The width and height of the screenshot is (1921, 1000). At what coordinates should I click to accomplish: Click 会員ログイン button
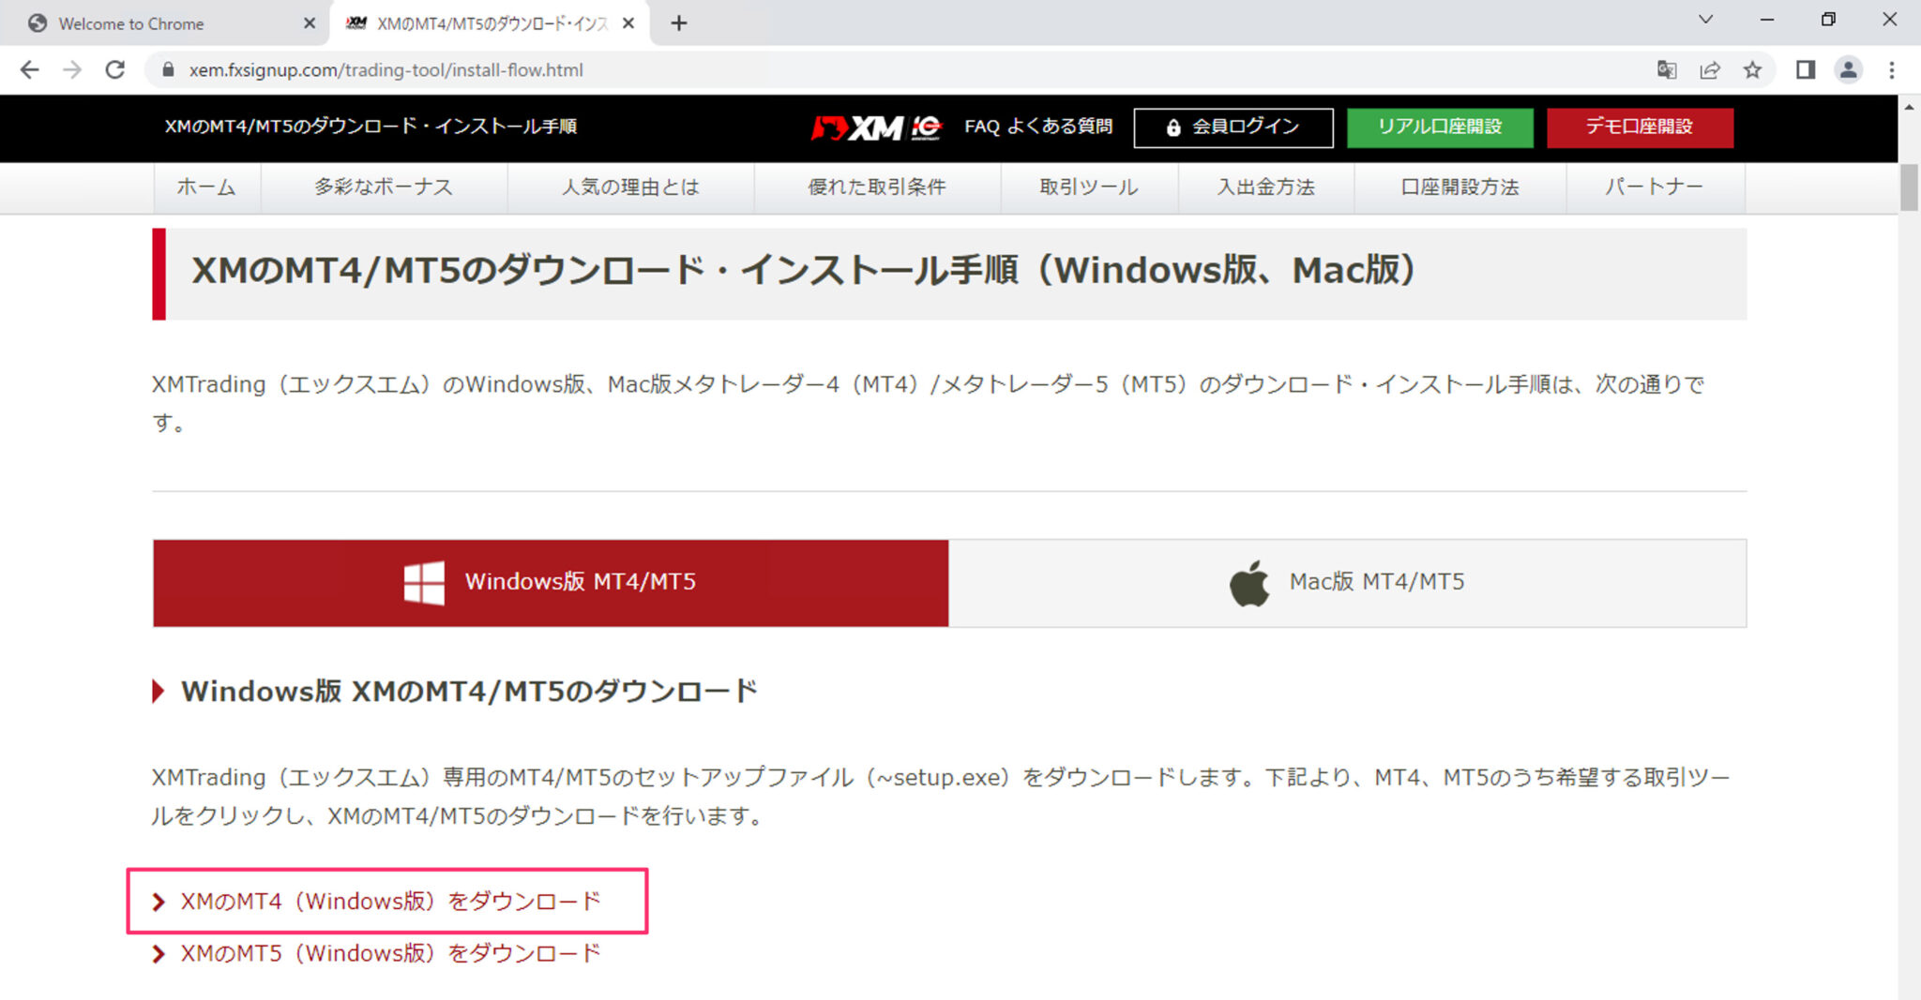tap(1233, 127)
